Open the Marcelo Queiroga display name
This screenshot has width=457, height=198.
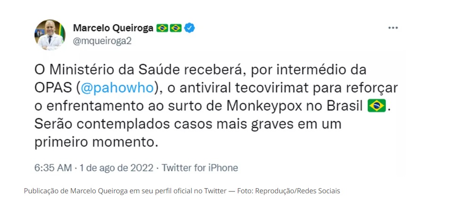[x=113, y=28]
